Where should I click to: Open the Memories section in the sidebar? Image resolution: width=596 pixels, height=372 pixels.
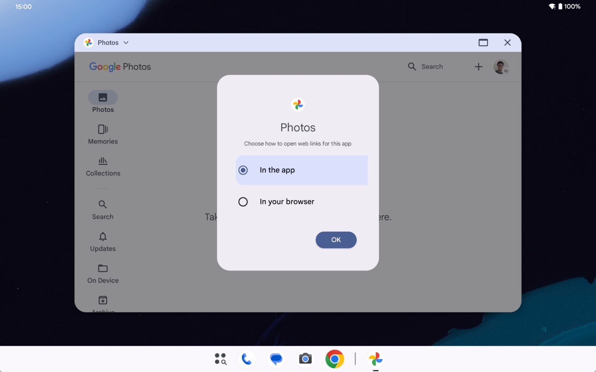102,134
